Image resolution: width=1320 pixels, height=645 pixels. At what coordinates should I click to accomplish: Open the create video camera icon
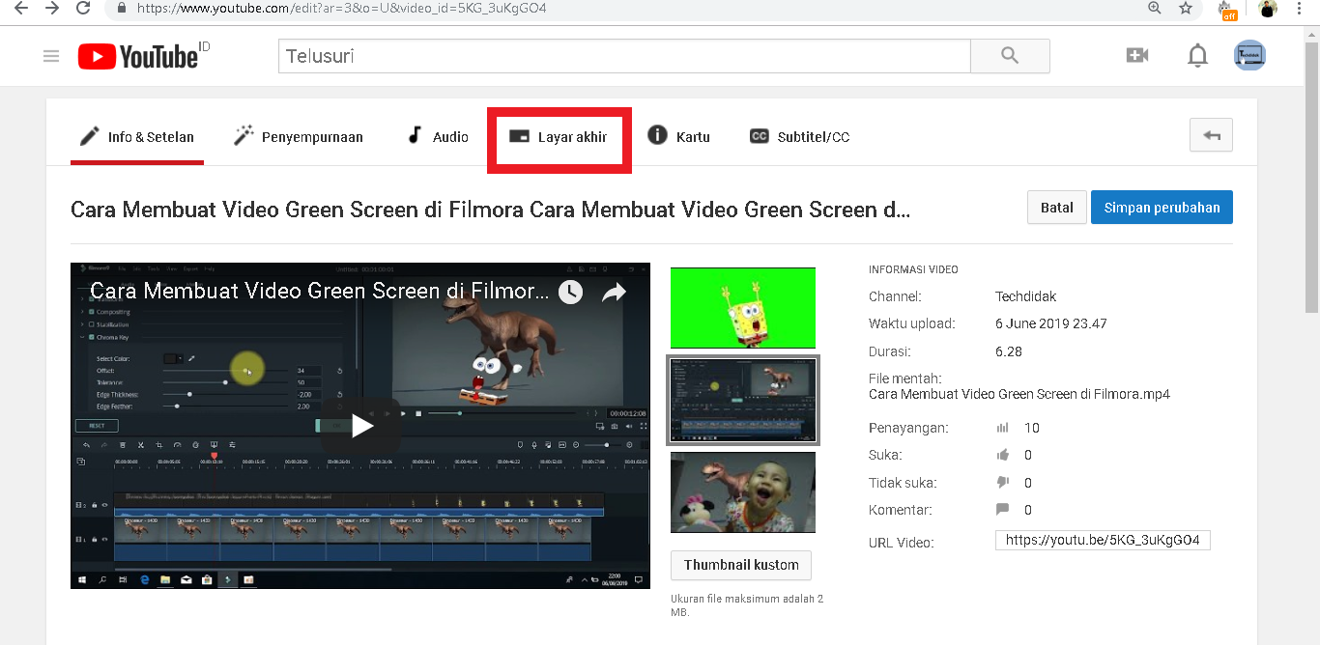click(x=1137, y=55)
